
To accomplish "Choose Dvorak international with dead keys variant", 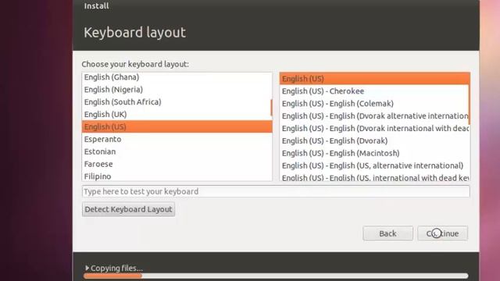I will (x=374, y=128).
